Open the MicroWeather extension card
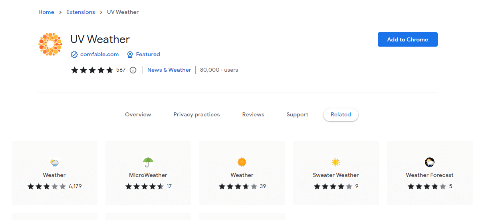 click(148, 173)
